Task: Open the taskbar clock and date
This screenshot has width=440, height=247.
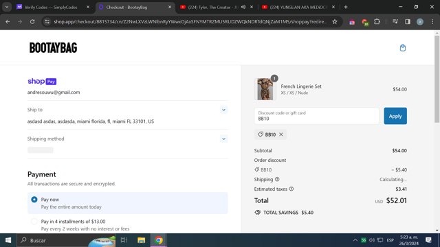Action: (409, 240)
